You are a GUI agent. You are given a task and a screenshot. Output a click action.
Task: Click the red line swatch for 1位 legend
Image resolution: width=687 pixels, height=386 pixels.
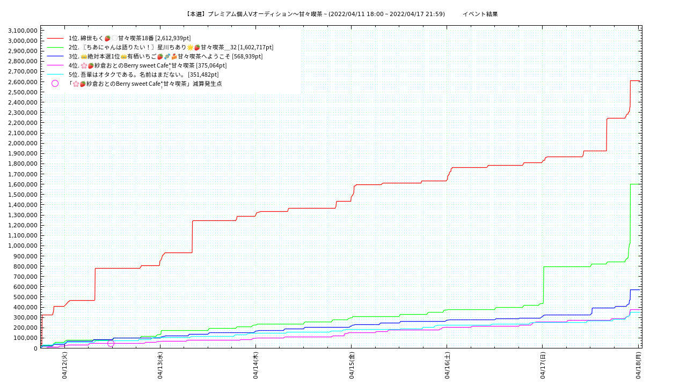(x=55, y=39)
